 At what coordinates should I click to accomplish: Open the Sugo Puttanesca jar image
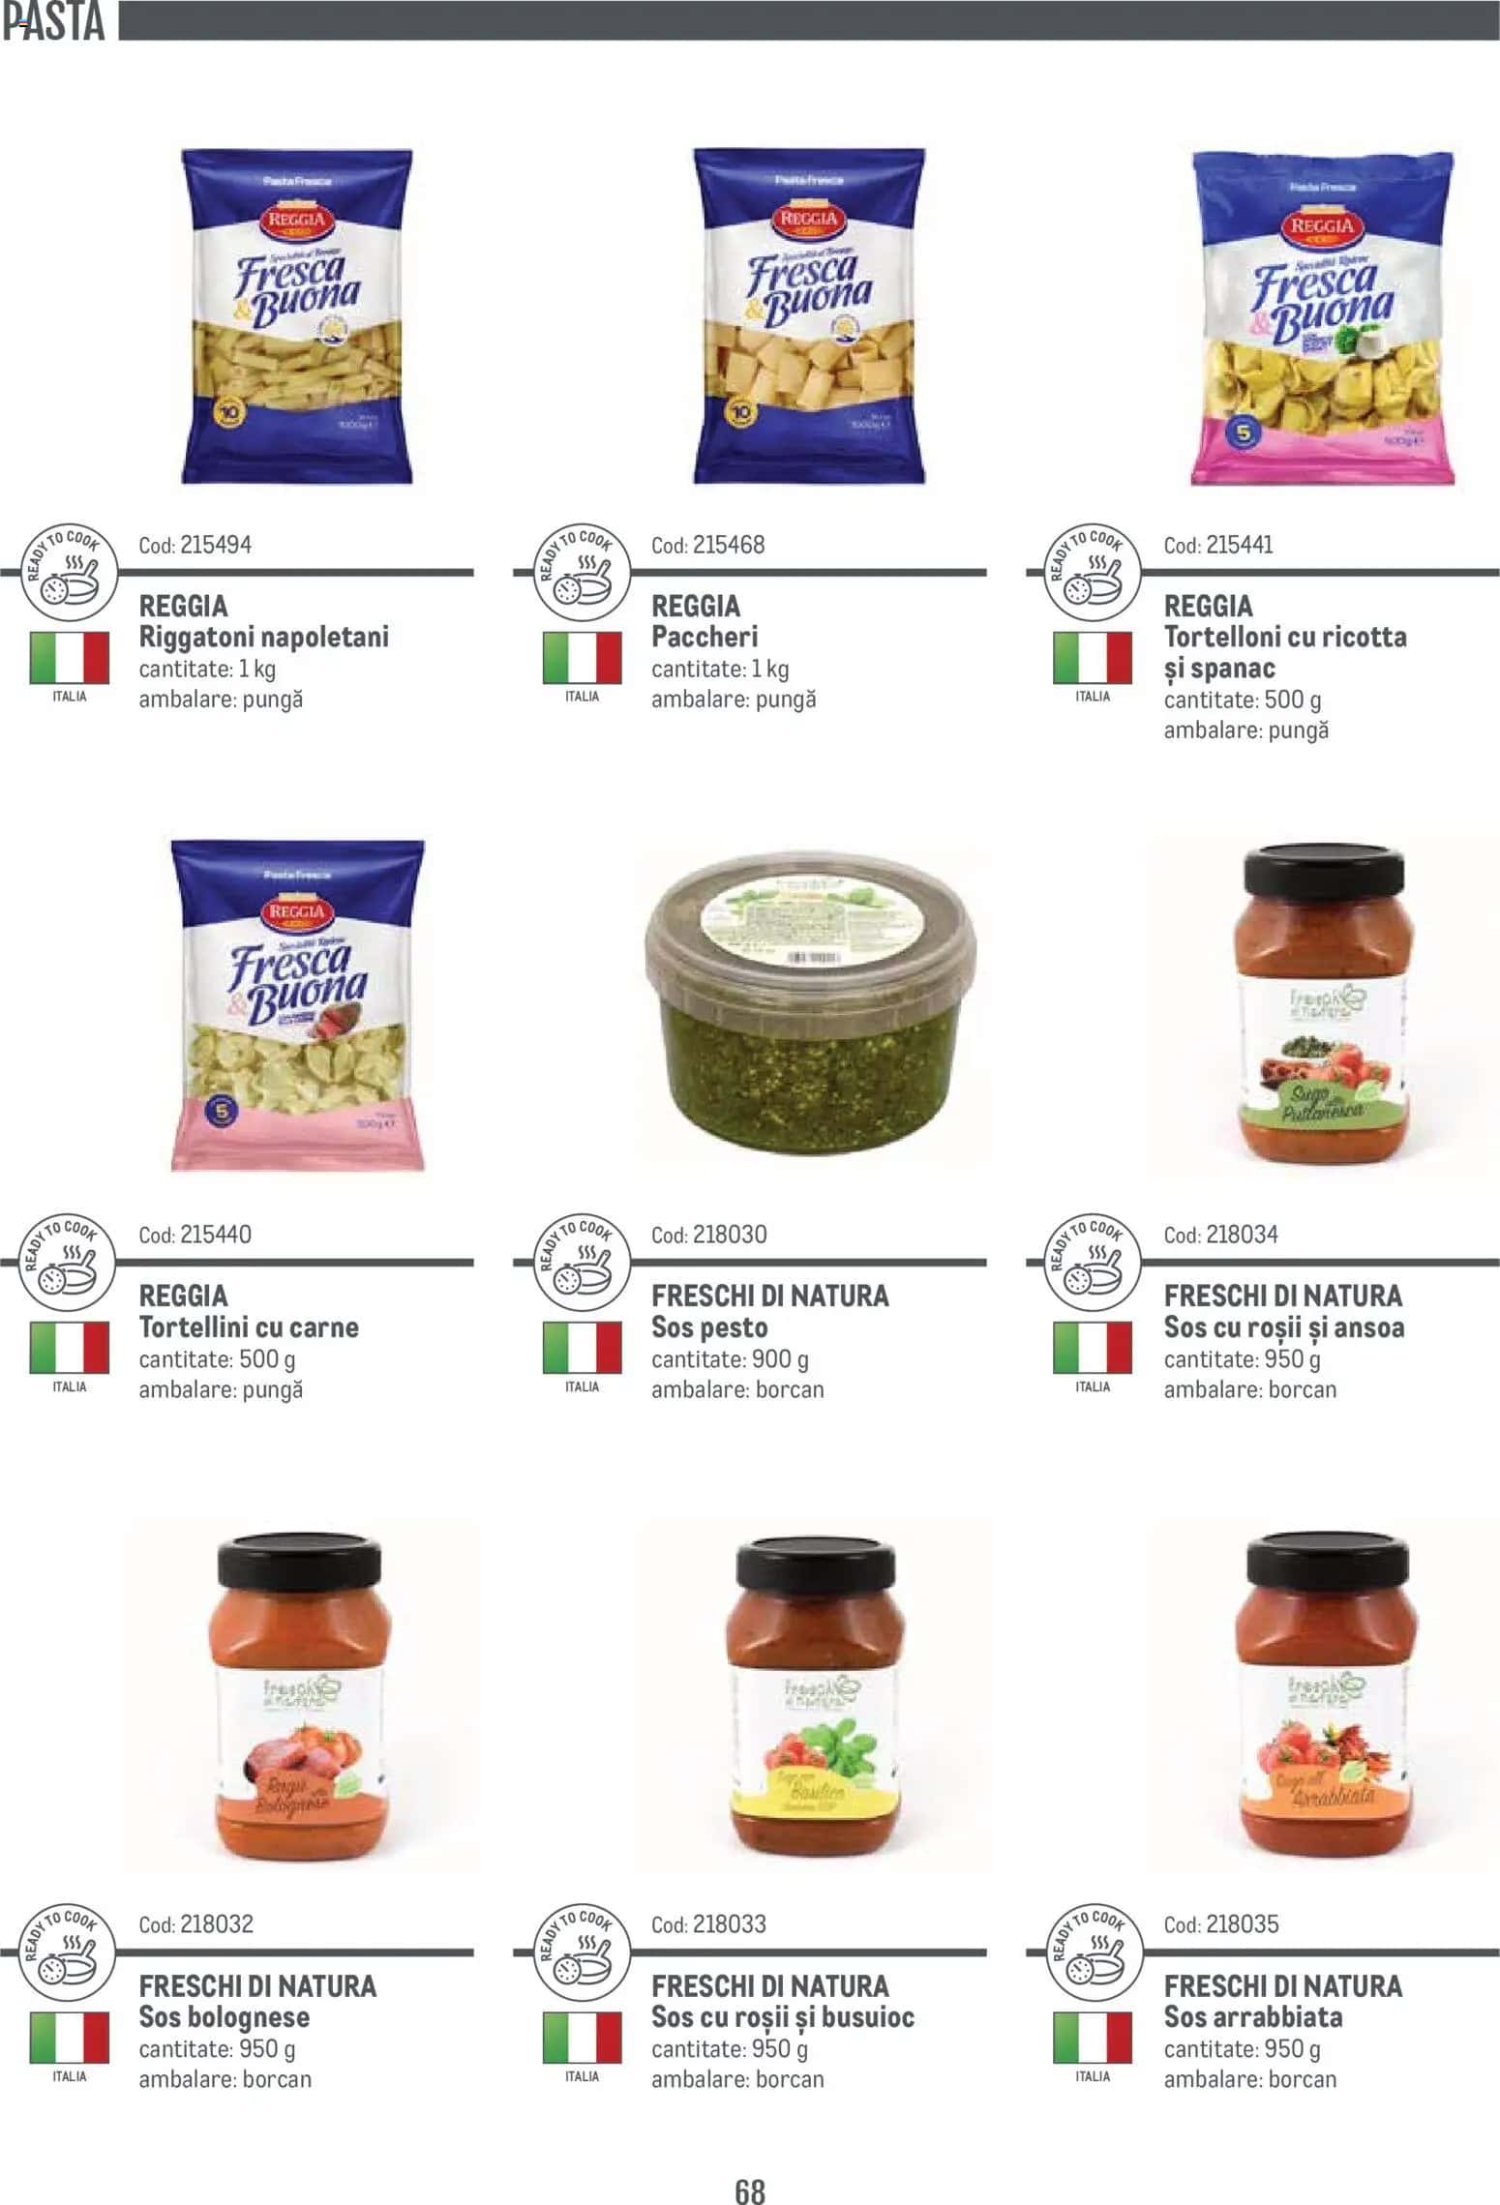1323,1003
